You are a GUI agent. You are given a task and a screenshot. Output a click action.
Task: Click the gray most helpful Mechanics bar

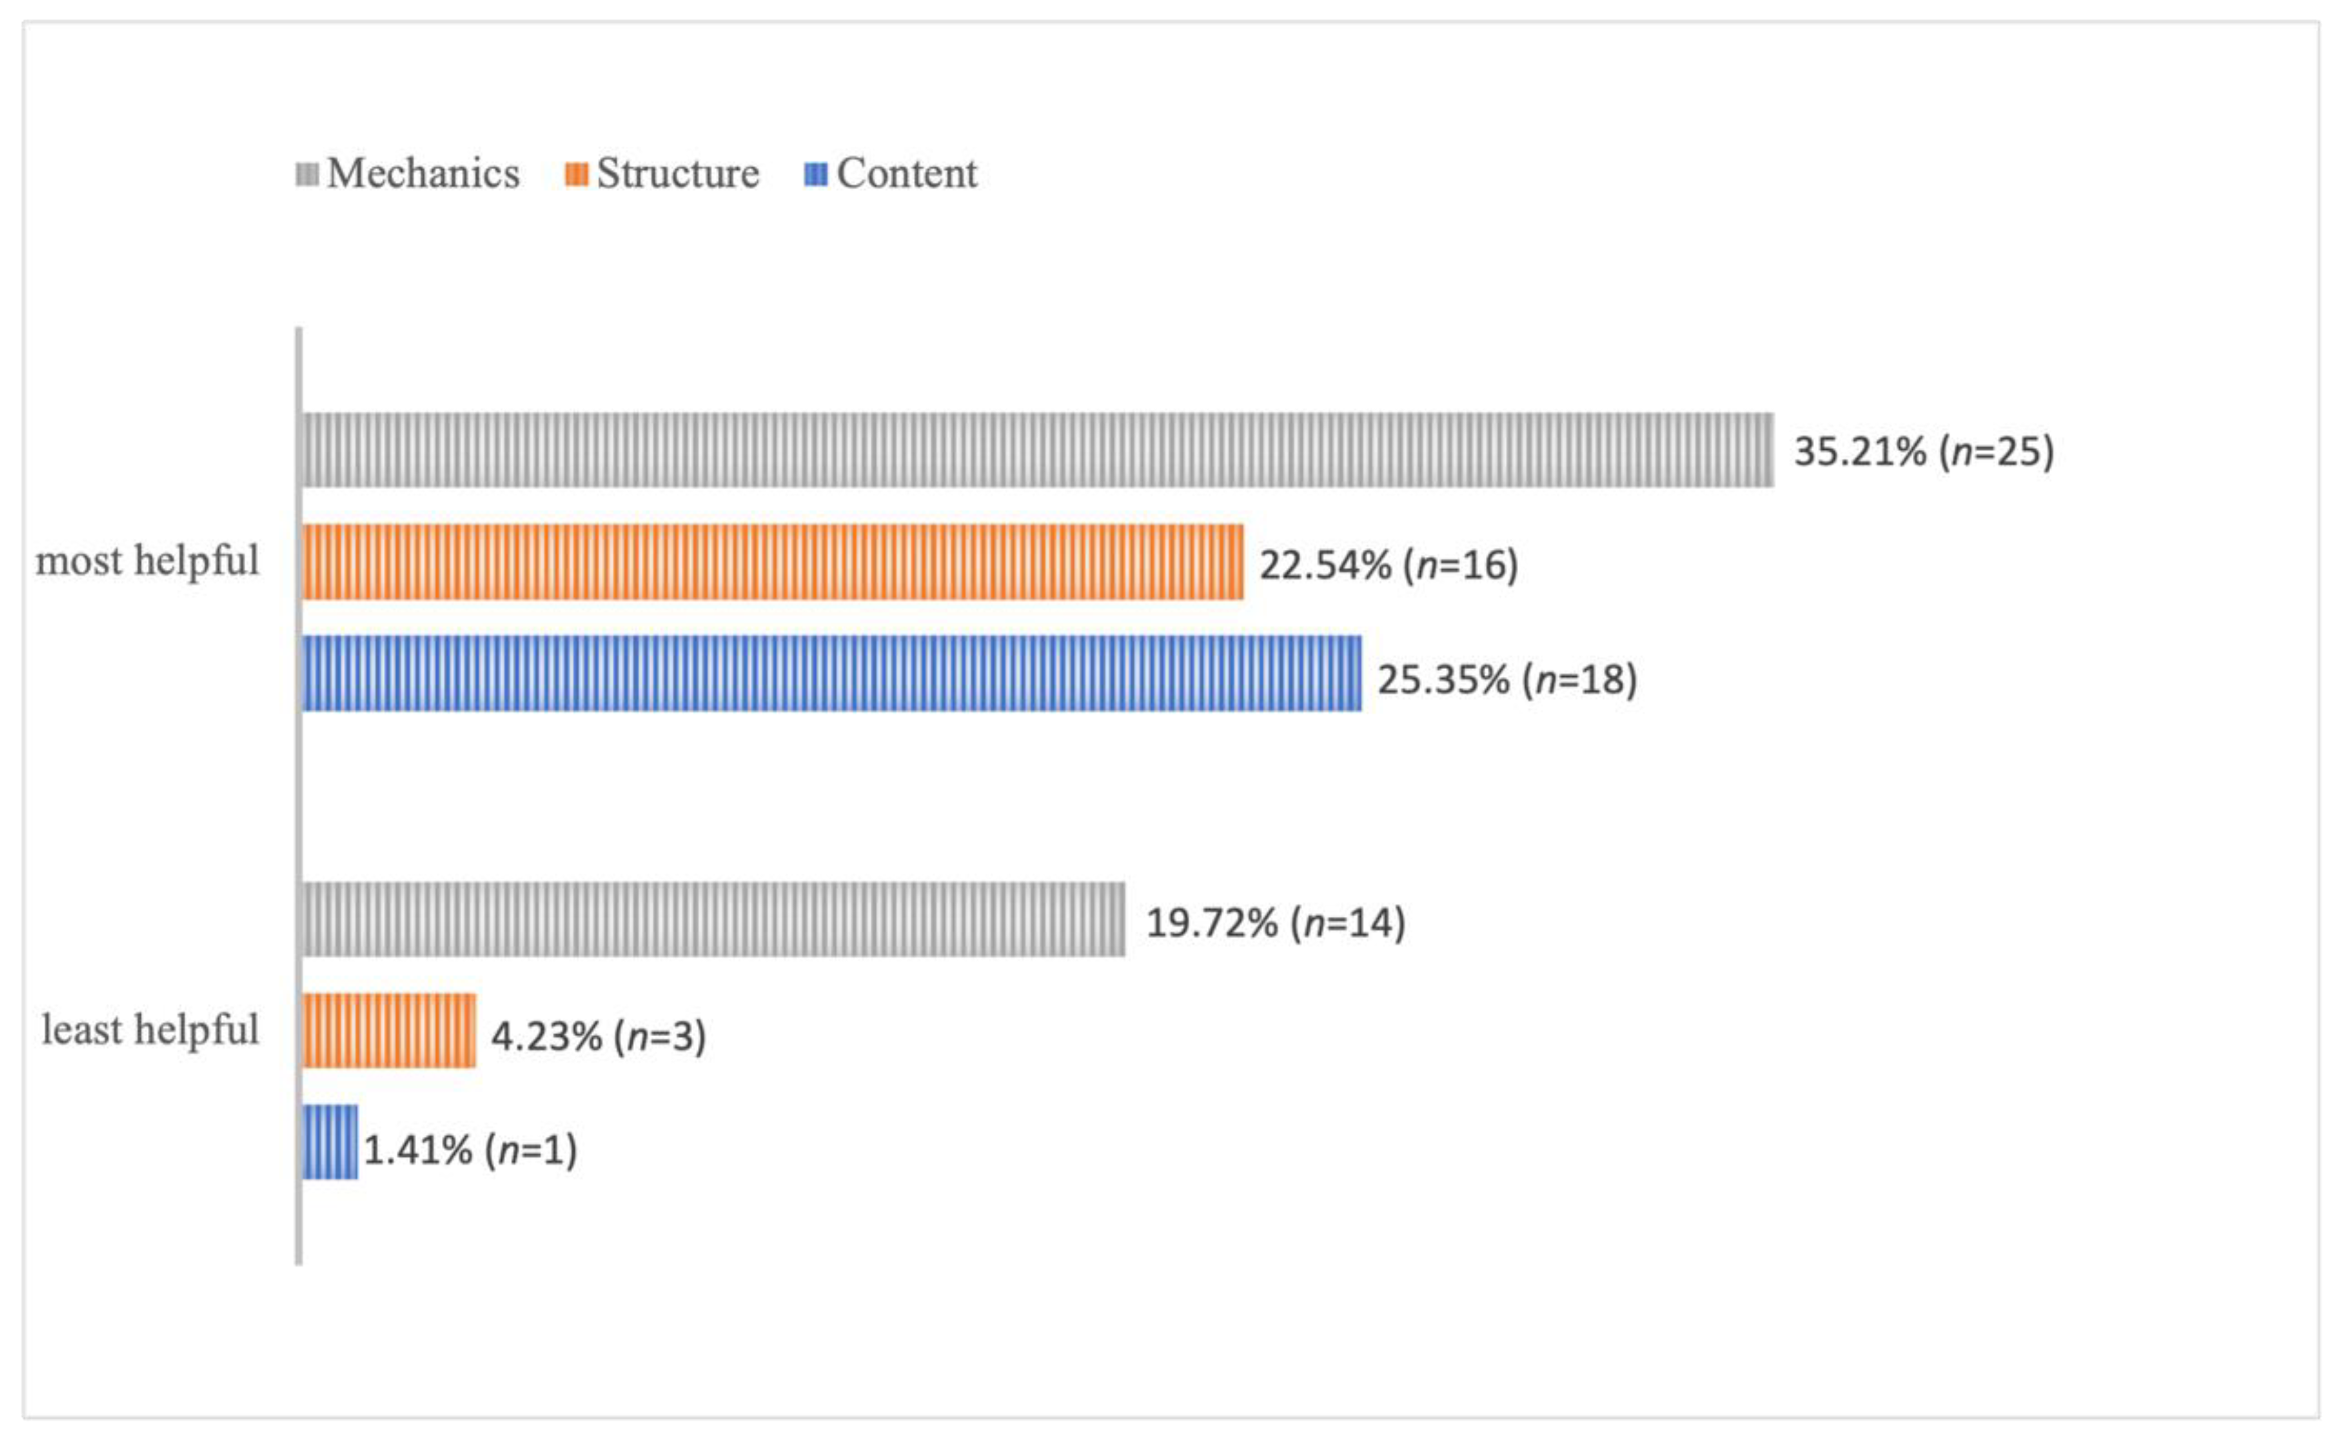[x=1037, y=450]
